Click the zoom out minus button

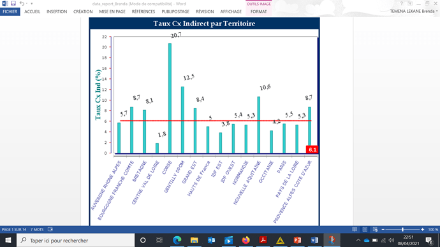[x=383, y=229]
